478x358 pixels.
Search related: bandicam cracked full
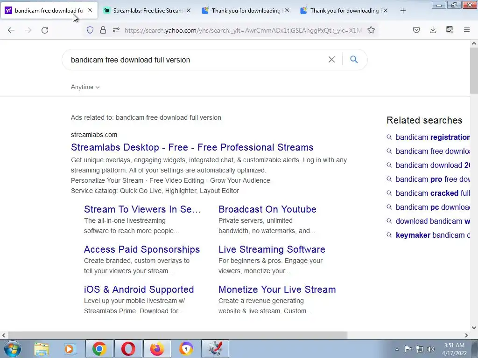pyautogui.click(x=433, y=193)
